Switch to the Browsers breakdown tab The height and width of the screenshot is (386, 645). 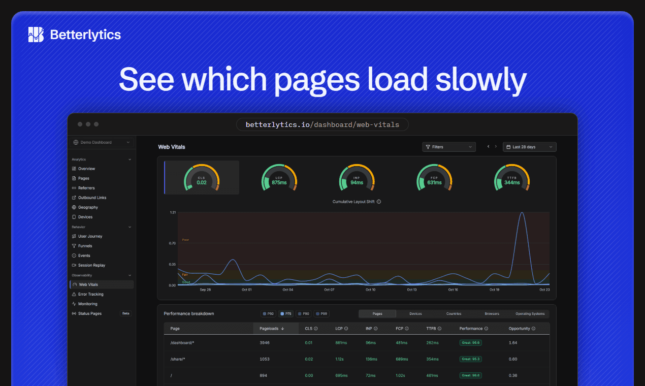point(492,314)
